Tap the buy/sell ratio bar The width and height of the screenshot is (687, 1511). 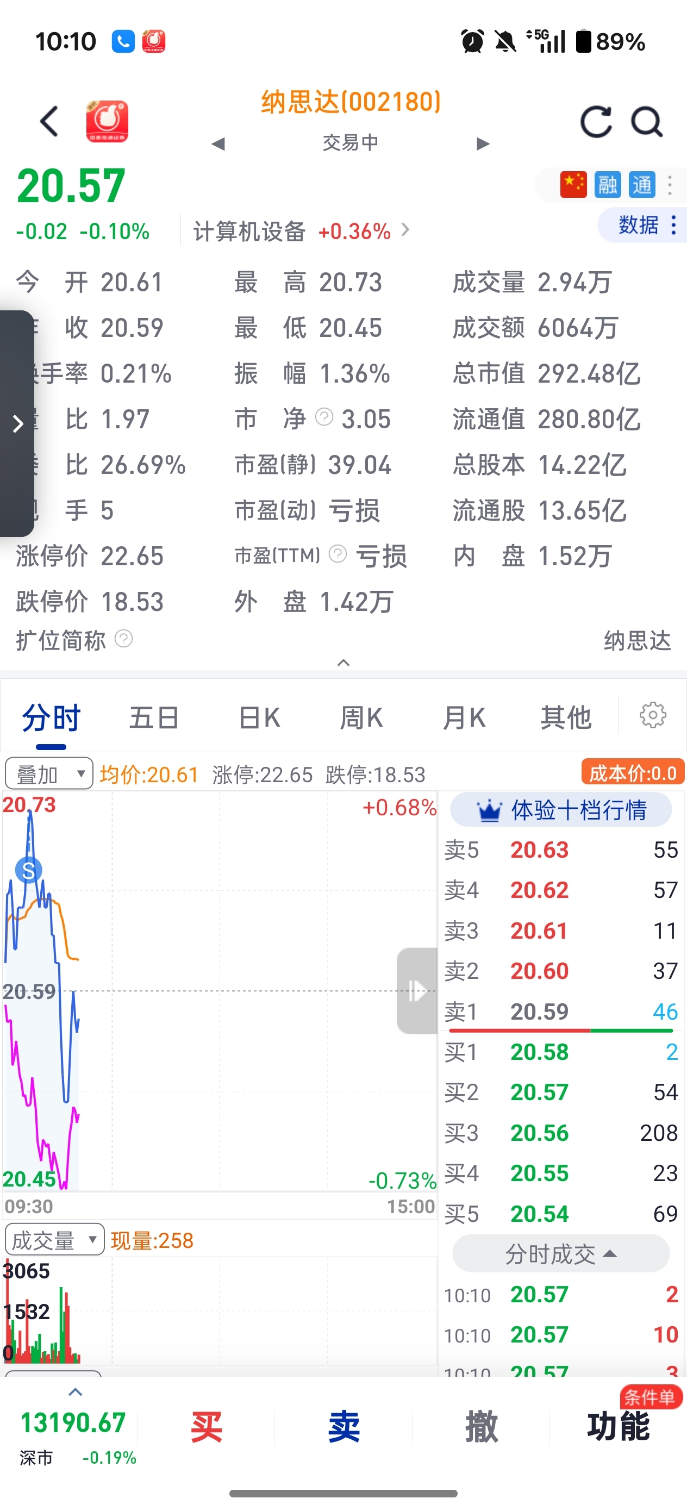click(x=562, y=1031)
